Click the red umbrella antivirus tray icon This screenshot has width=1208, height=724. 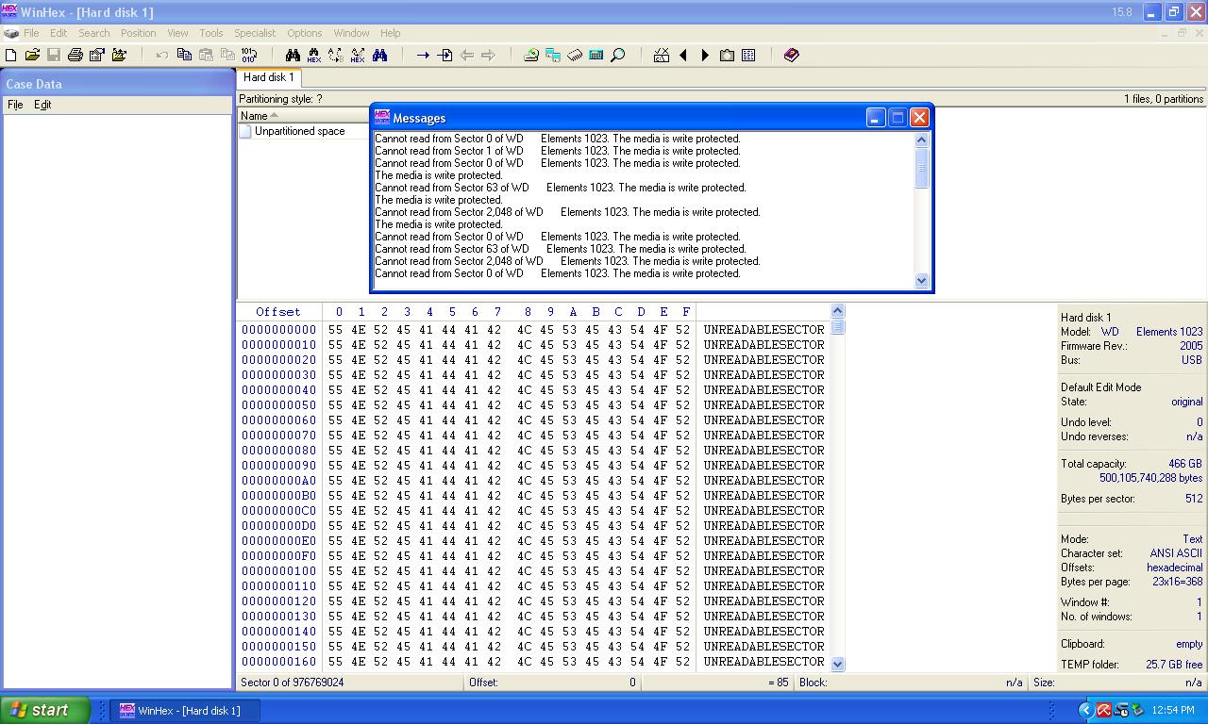click(1103, 710)
